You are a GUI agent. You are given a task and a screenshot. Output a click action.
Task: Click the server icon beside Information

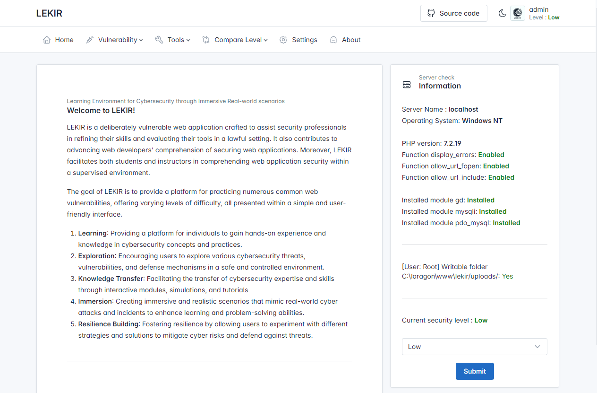(407, 85)
